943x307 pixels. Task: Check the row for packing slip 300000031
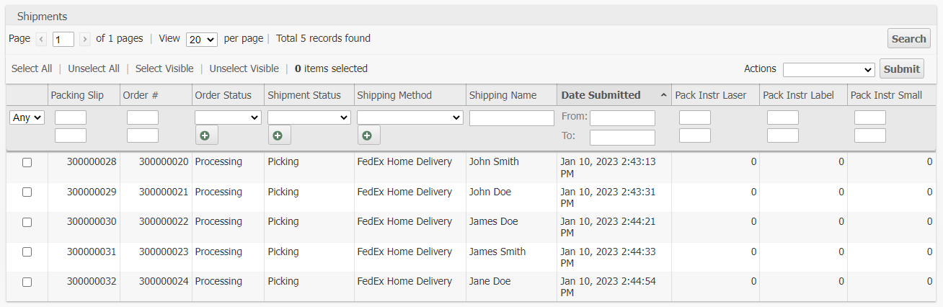pos(27,252)
